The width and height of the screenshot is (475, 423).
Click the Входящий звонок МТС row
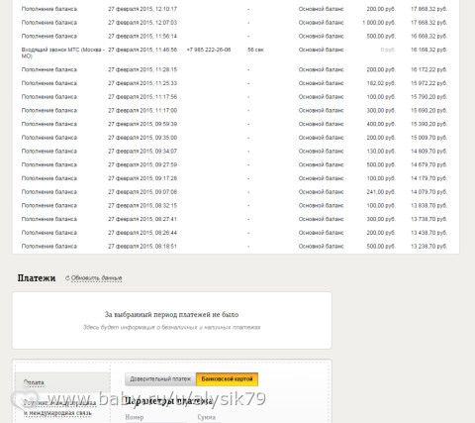pyautogui.click(x=236, y=53)
